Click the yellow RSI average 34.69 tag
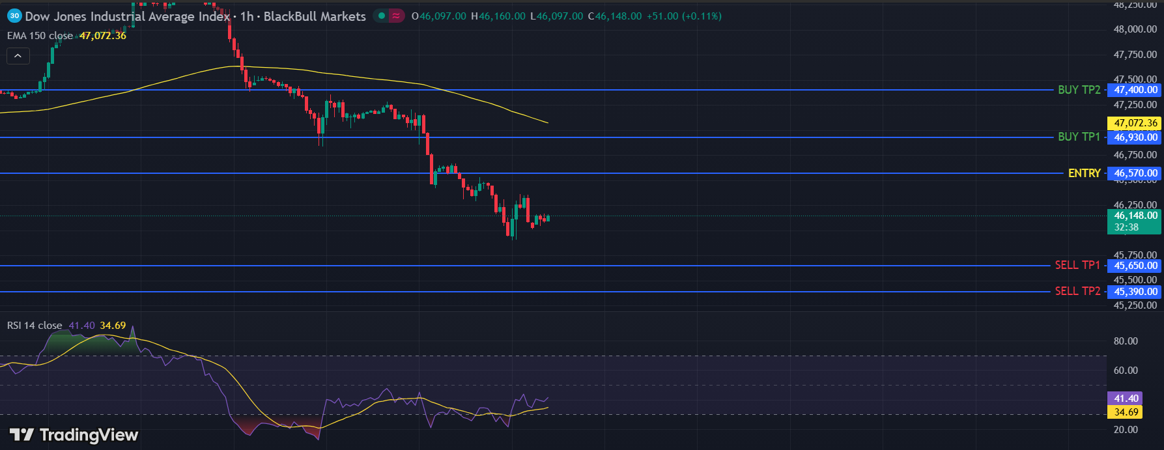 pyautogui.click(x=1126, y=412)
